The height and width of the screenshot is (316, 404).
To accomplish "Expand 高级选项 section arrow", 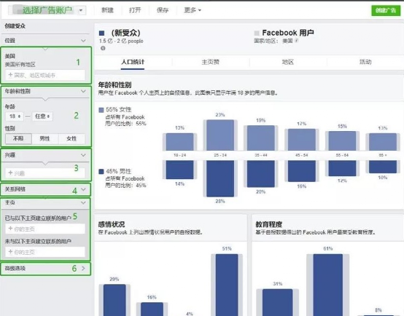I will (83, 268).
